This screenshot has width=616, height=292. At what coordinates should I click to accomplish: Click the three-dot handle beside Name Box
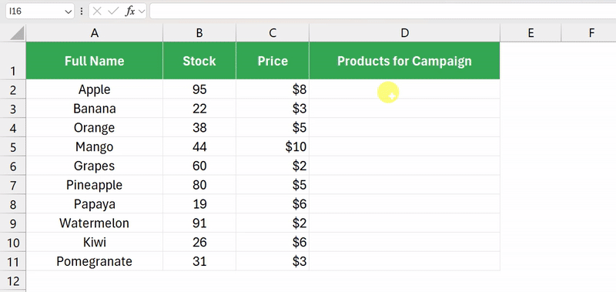coord(82,12)
